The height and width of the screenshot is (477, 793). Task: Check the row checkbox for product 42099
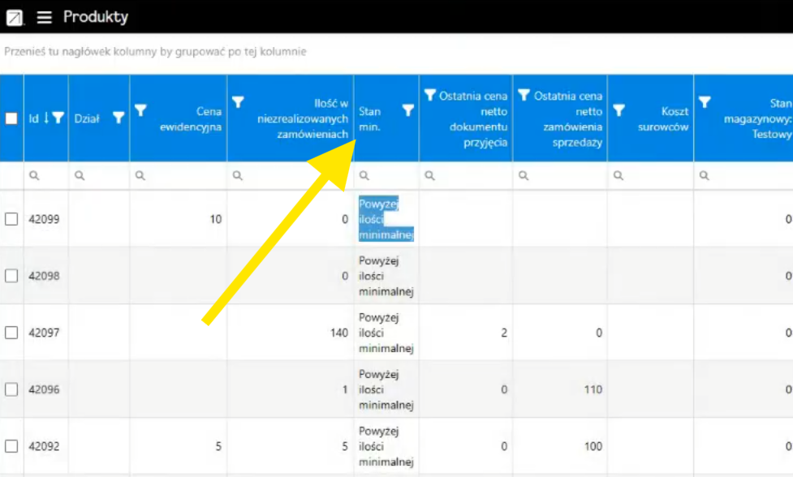click(x=11, y=219)
